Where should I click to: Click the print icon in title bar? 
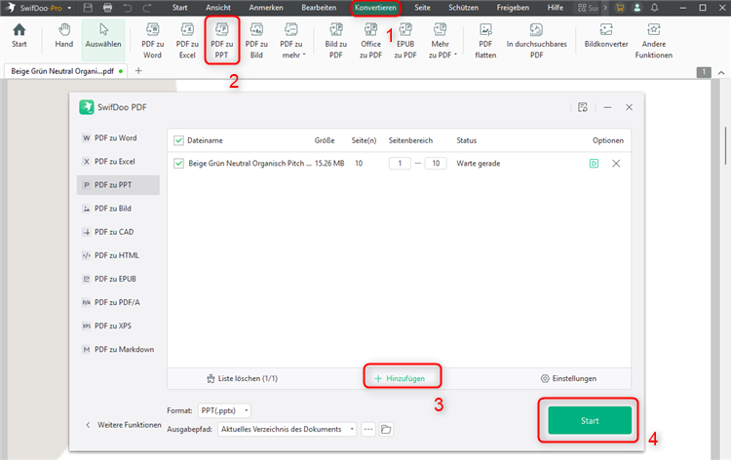click(x=107, y=8)
